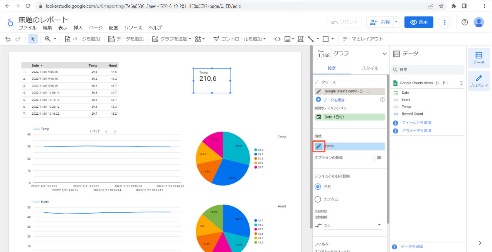Click the undo arrow icon
Screen dimensions: 492x252
click(x=8, y=39)
